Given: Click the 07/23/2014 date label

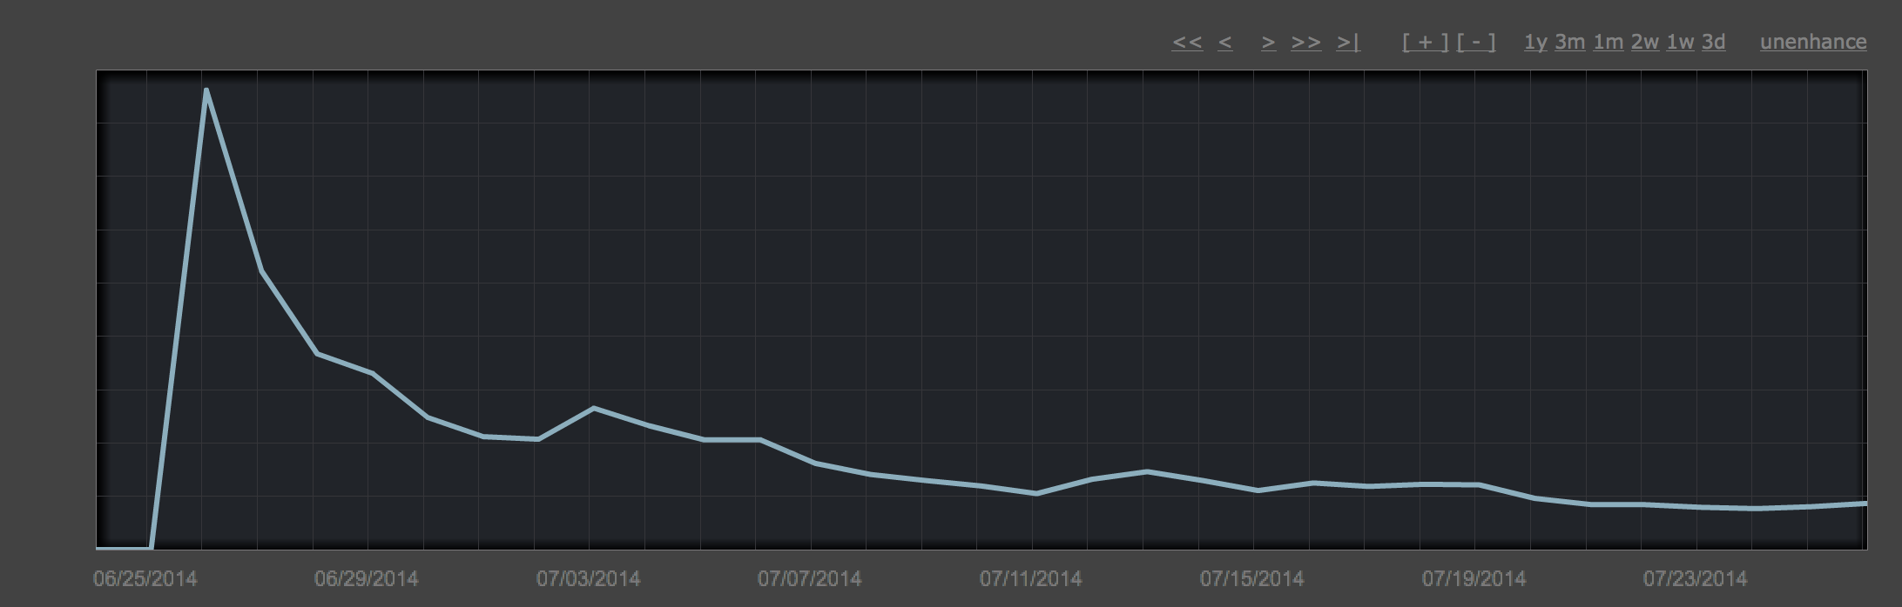Looking at the screenshot, I should pyautogui.click(x=1695, y=578).
